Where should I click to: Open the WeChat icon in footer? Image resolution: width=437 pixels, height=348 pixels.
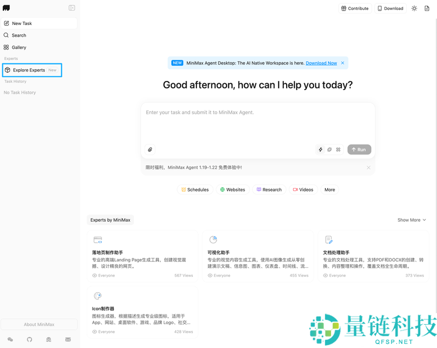(10, 339)
